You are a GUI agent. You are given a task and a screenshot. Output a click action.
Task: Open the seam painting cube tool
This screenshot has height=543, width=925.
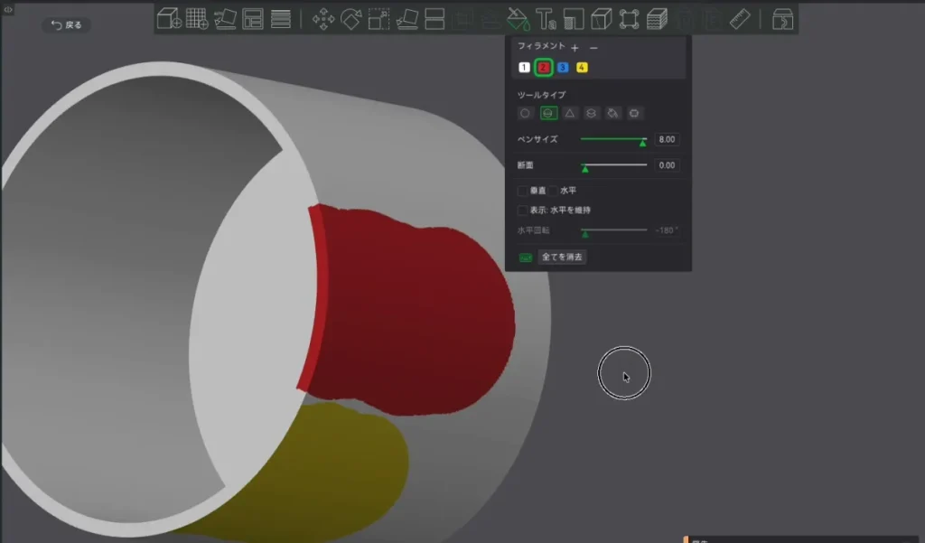pyautogui.click(x=601, y=19)
